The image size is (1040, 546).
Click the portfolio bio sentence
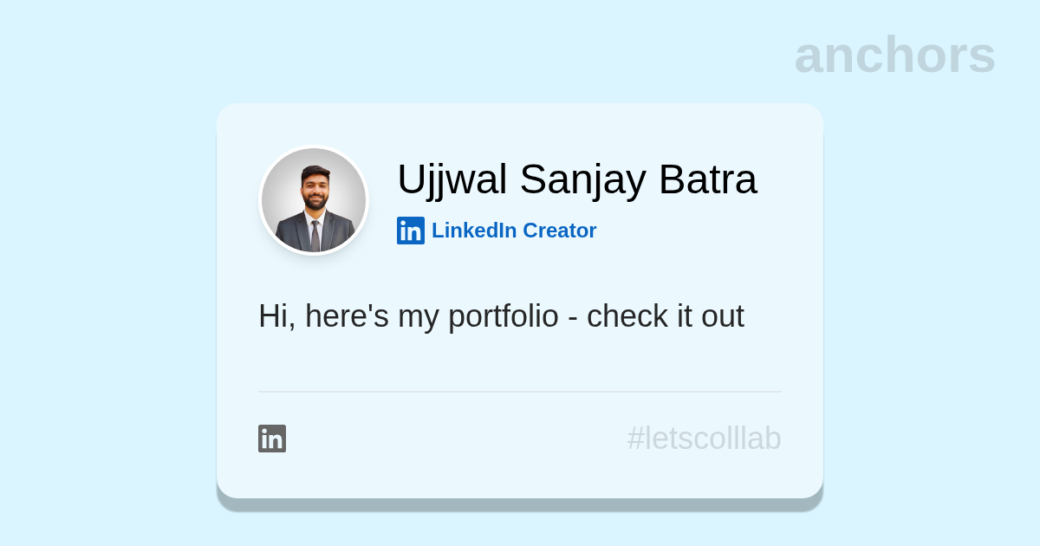coord(501,316)
